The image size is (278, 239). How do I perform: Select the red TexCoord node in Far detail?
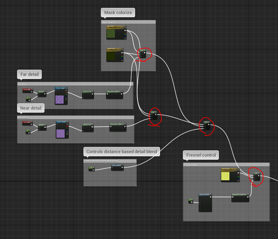pyautogui.click(x=28, y=91)
